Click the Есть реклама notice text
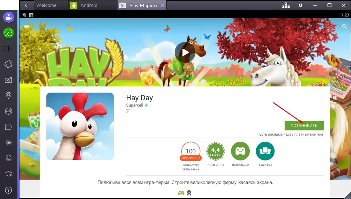The width and height of the screenshot is (351, 199). [x=271, y=134]
